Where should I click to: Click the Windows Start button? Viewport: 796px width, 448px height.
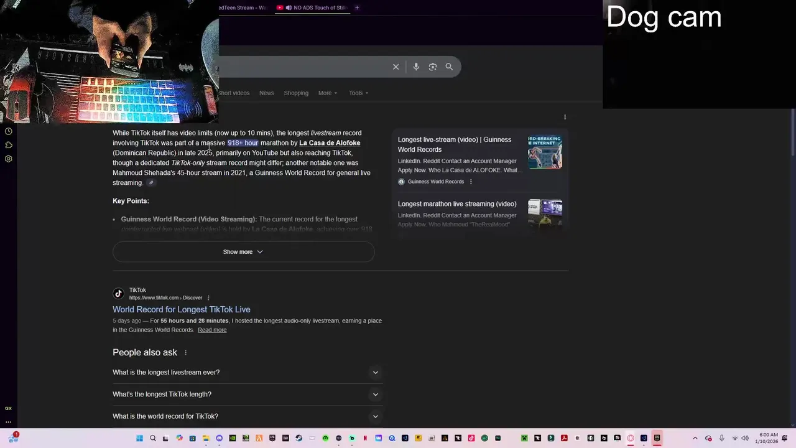139,438
